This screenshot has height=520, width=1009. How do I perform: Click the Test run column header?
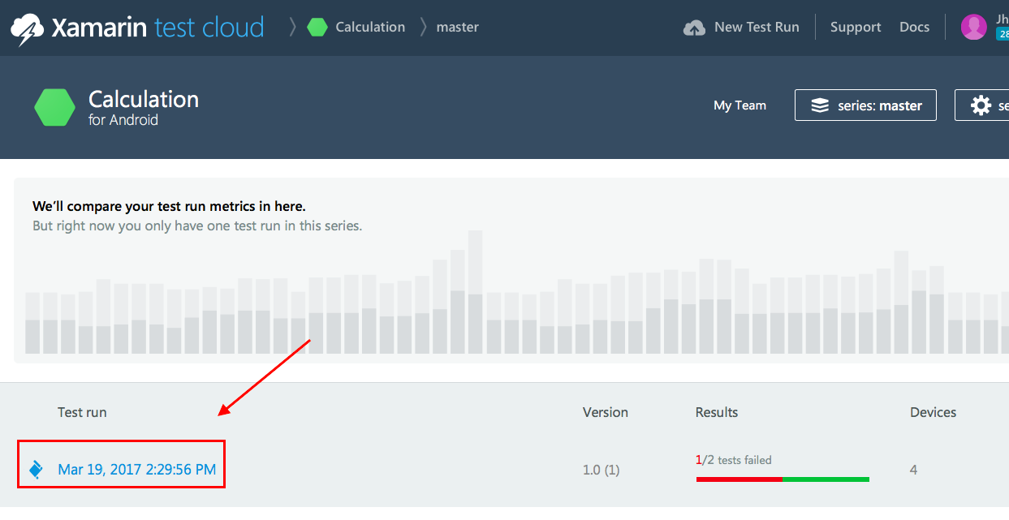tap(82, 412)
